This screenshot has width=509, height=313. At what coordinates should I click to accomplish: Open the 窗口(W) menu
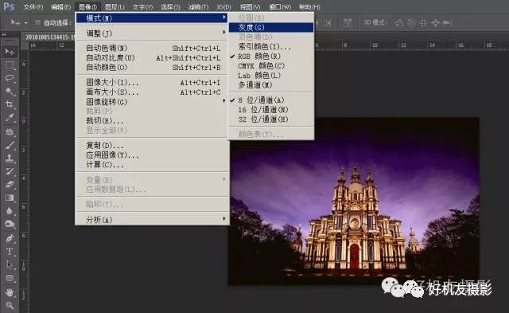[x=280, y=7]
